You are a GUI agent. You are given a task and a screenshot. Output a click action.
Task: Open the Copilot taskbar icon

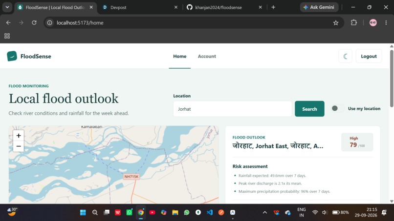click(164, 213)
